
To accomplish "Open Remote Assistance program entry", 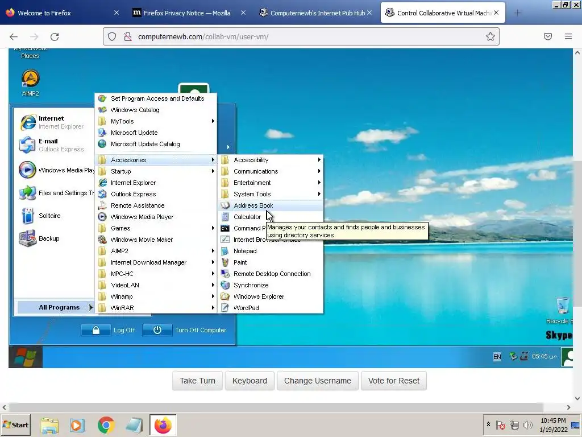I will pyautogui.click(x=156, y=205).
